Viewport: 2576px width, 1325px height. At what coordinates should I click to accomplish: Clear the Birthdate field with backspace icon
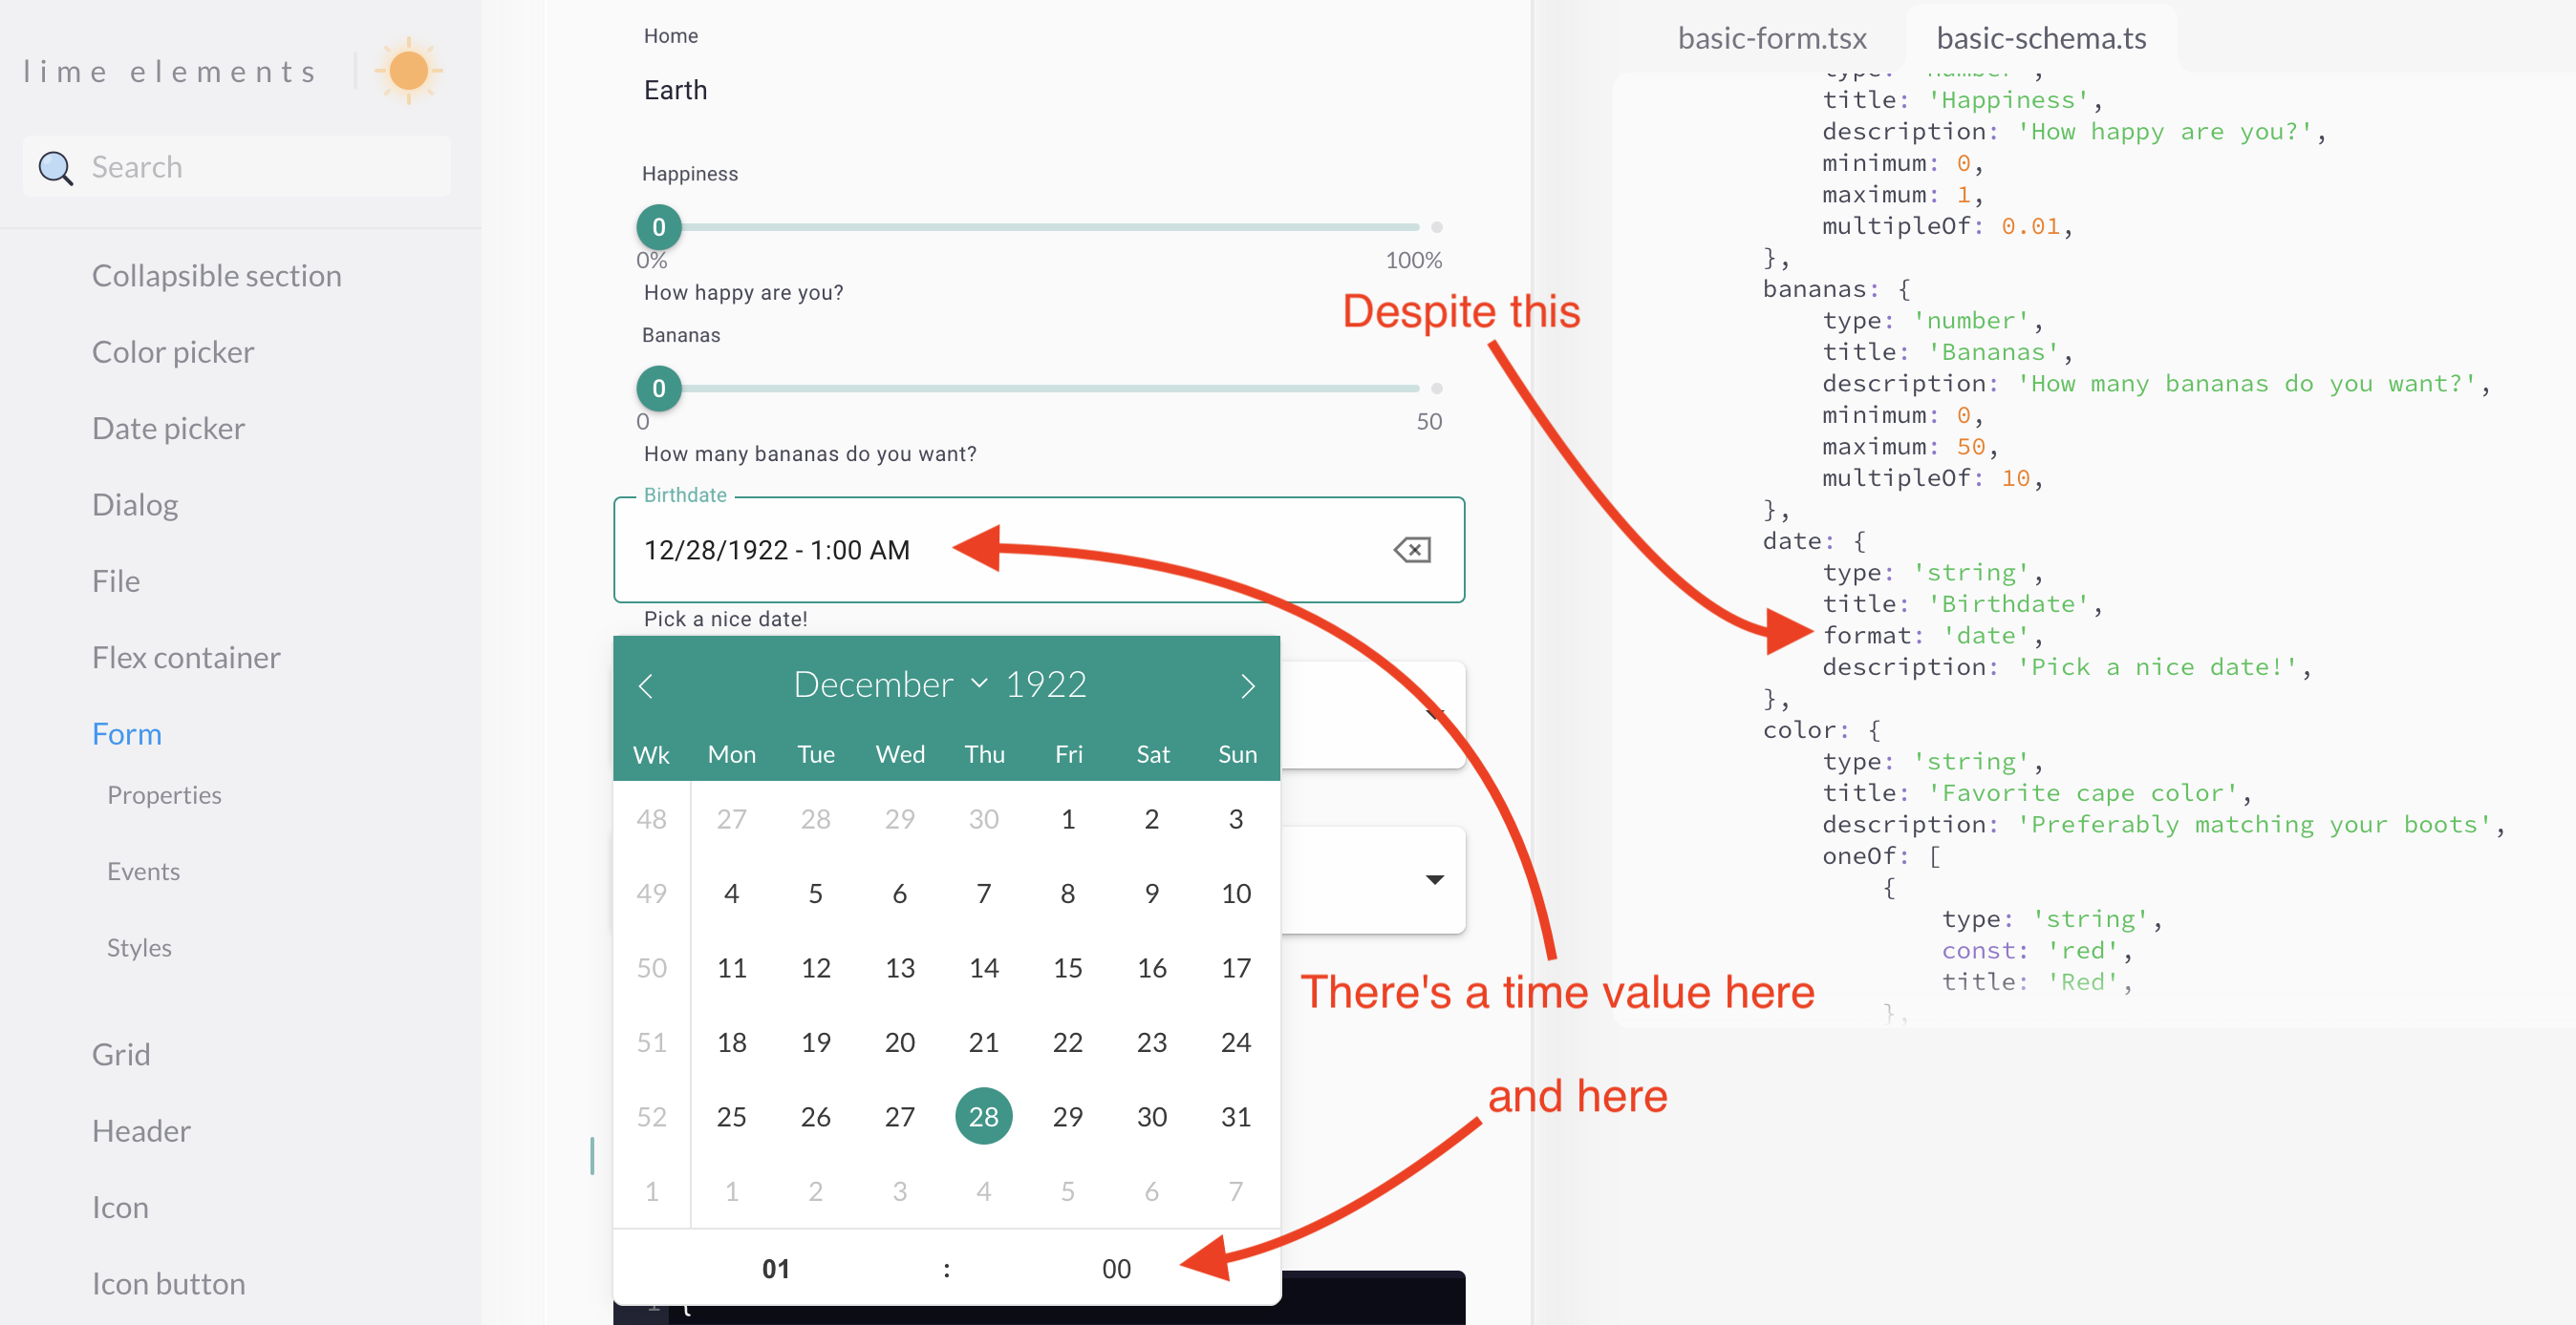click(x=1412, y=550)
